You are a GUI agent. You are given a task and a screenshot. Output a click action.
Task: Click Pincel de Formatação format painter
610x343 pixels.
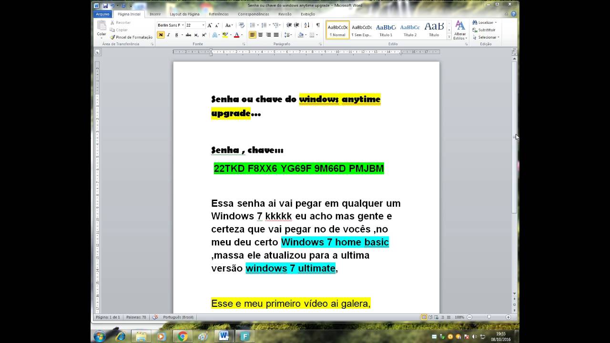131,37
